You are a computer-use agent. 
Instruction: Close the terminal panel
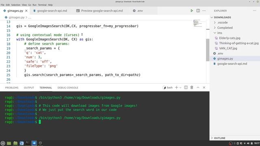[x=204, y=88]
